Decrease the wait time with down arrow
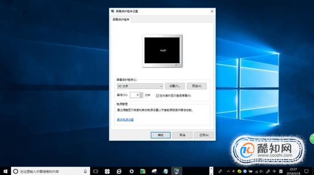This screenshot has width=314, height=175. coord(141,96)
